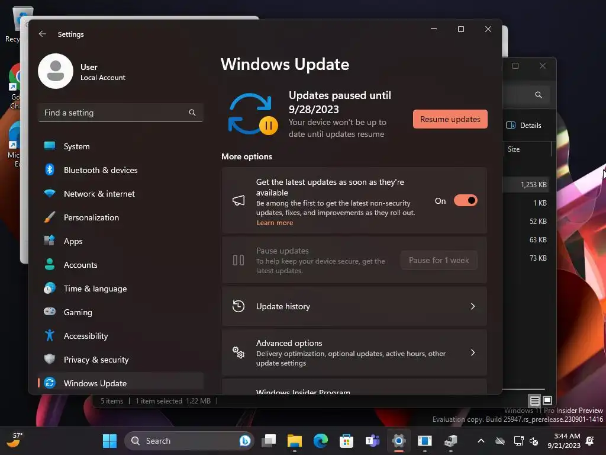
Task: Click the Settings gear on taskbar
Action: click(x=398, y=441)
